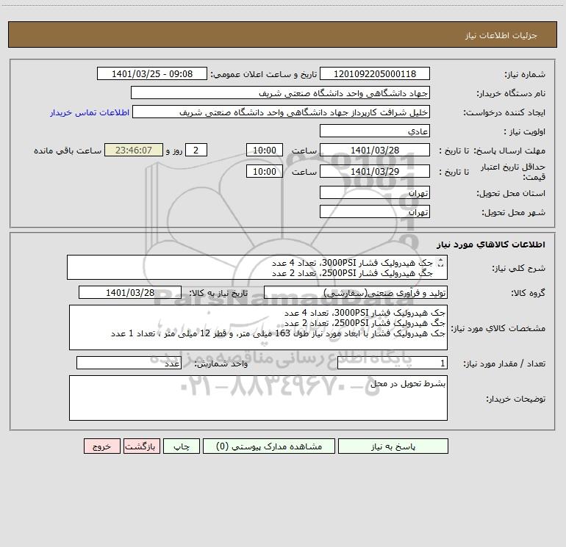Click the بازگشت back button
The image size is (566, 547).
(141, 446)
